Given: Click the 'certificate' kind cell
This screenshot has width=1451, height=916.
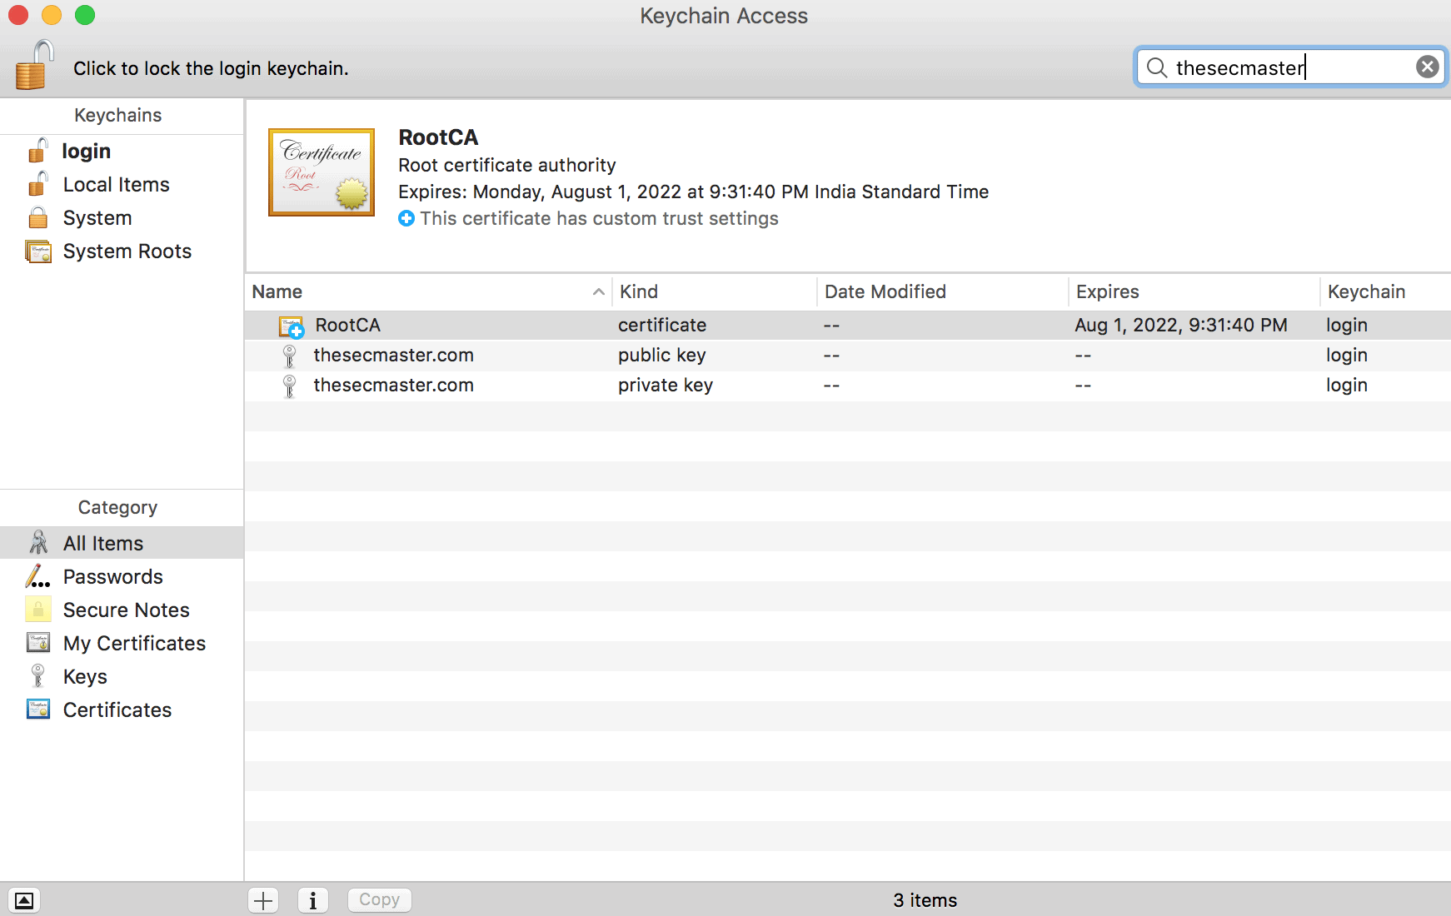Looking at the screenshot, I should point(662,325).
